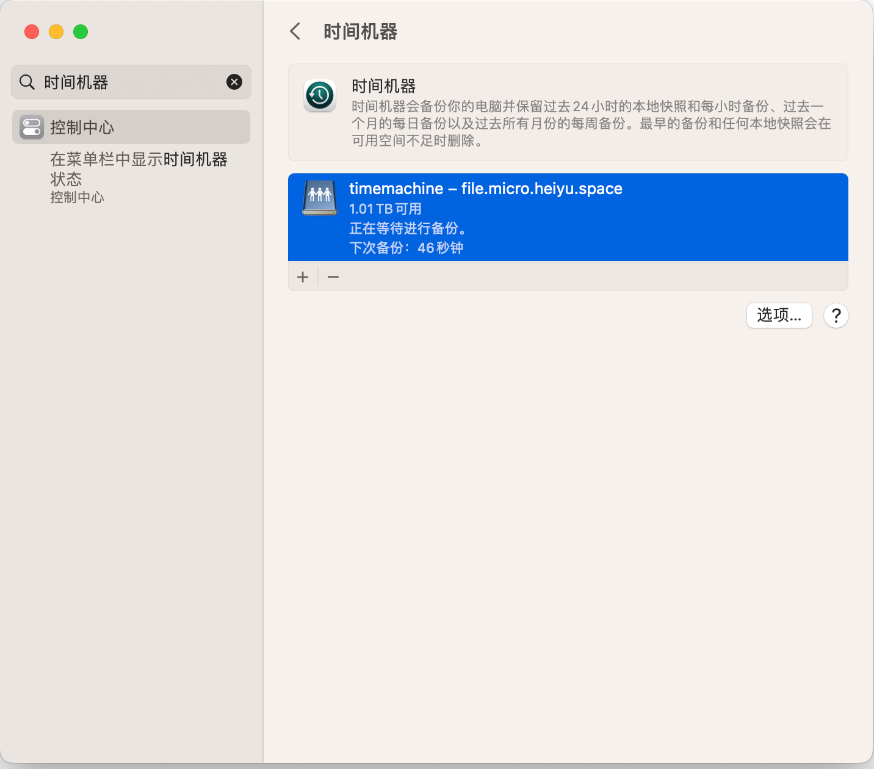Viewport: 874px width, 769px height.
Task: Maximize the window with green button
Action: click(81, 32)
